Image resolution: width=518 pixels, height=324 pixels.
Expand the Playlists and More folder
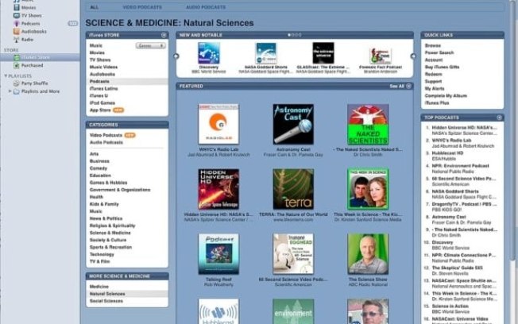10,91
